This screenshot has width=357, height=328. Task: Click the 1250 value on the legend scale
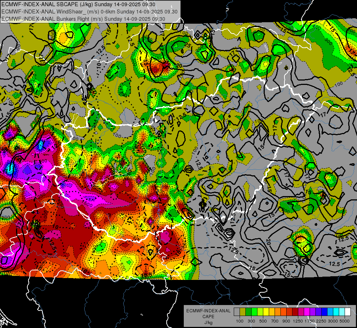click(298, 321)
